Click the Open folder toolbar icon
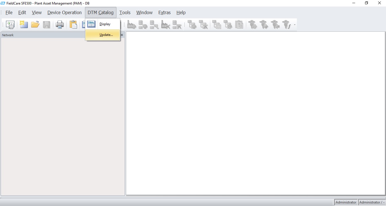Screen dimensions: 386x206 35,25
